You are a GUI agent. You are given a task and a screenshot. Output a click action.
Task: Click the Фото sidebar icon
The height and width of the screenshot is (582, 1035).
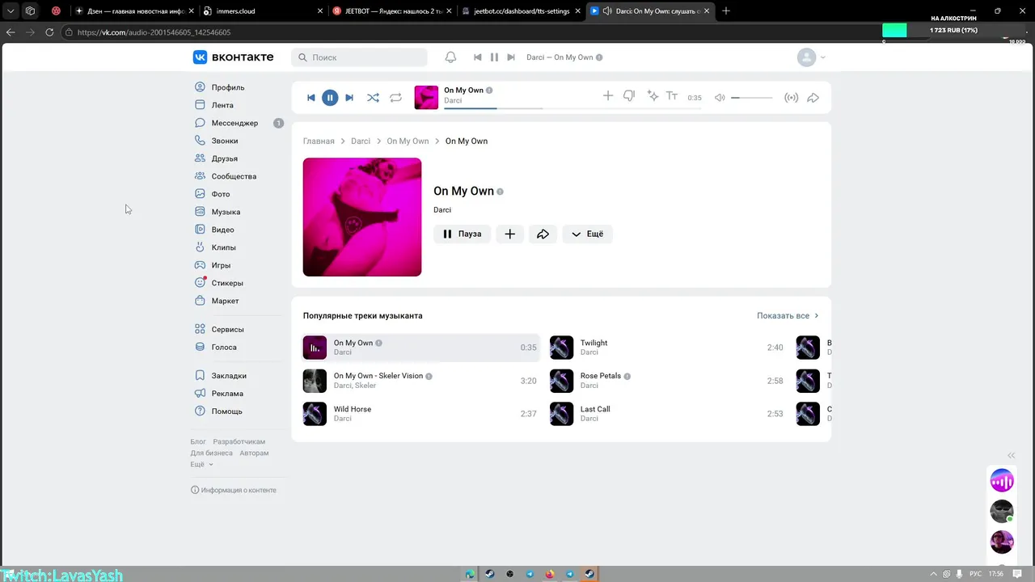[x=200, y=194]
